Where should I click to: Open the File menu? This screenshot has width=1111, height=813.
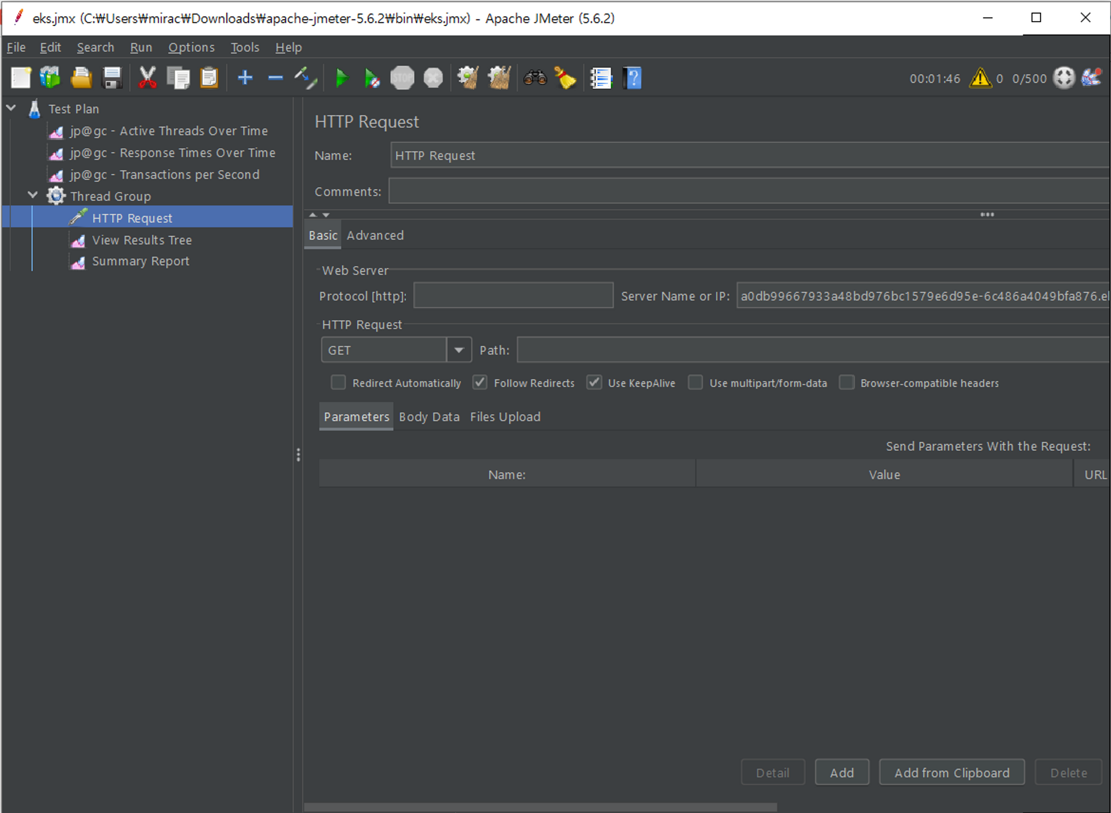tap(16, 47)
